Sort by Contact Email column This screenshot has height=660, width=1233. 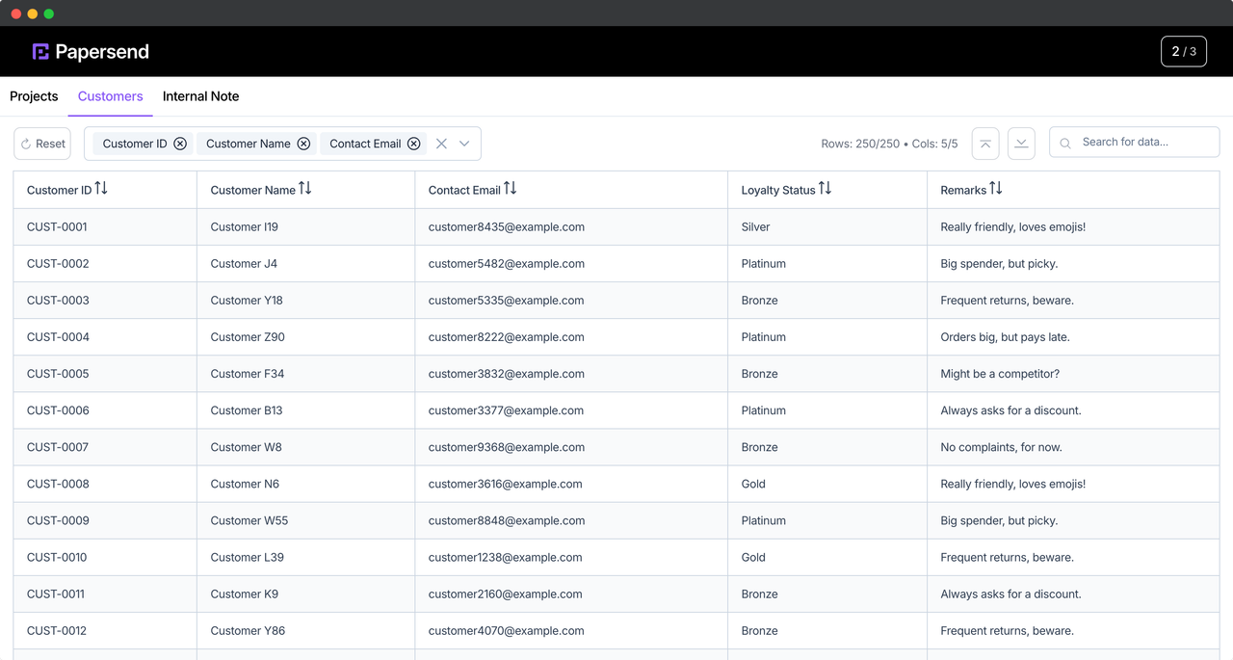(x=511, y=189)
